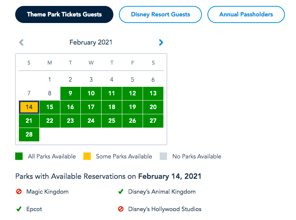
Task: Click yellow Some Parks Available swatch
Action: (x=87, y=156)
